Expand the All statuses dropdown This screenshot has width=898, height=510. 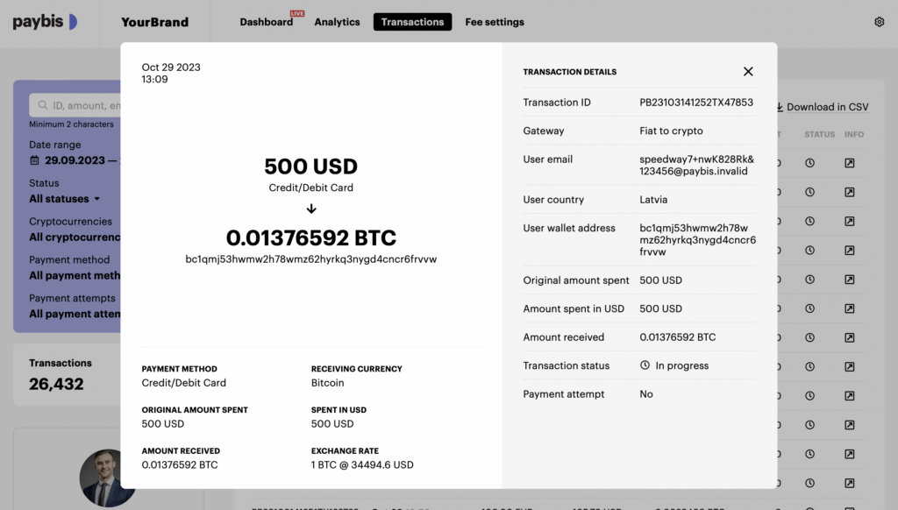click(58, 199)
